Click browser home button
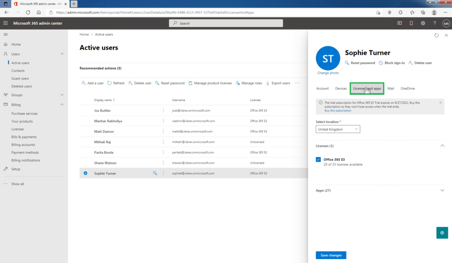Screen dimensions: 452x263 [39, 12]
